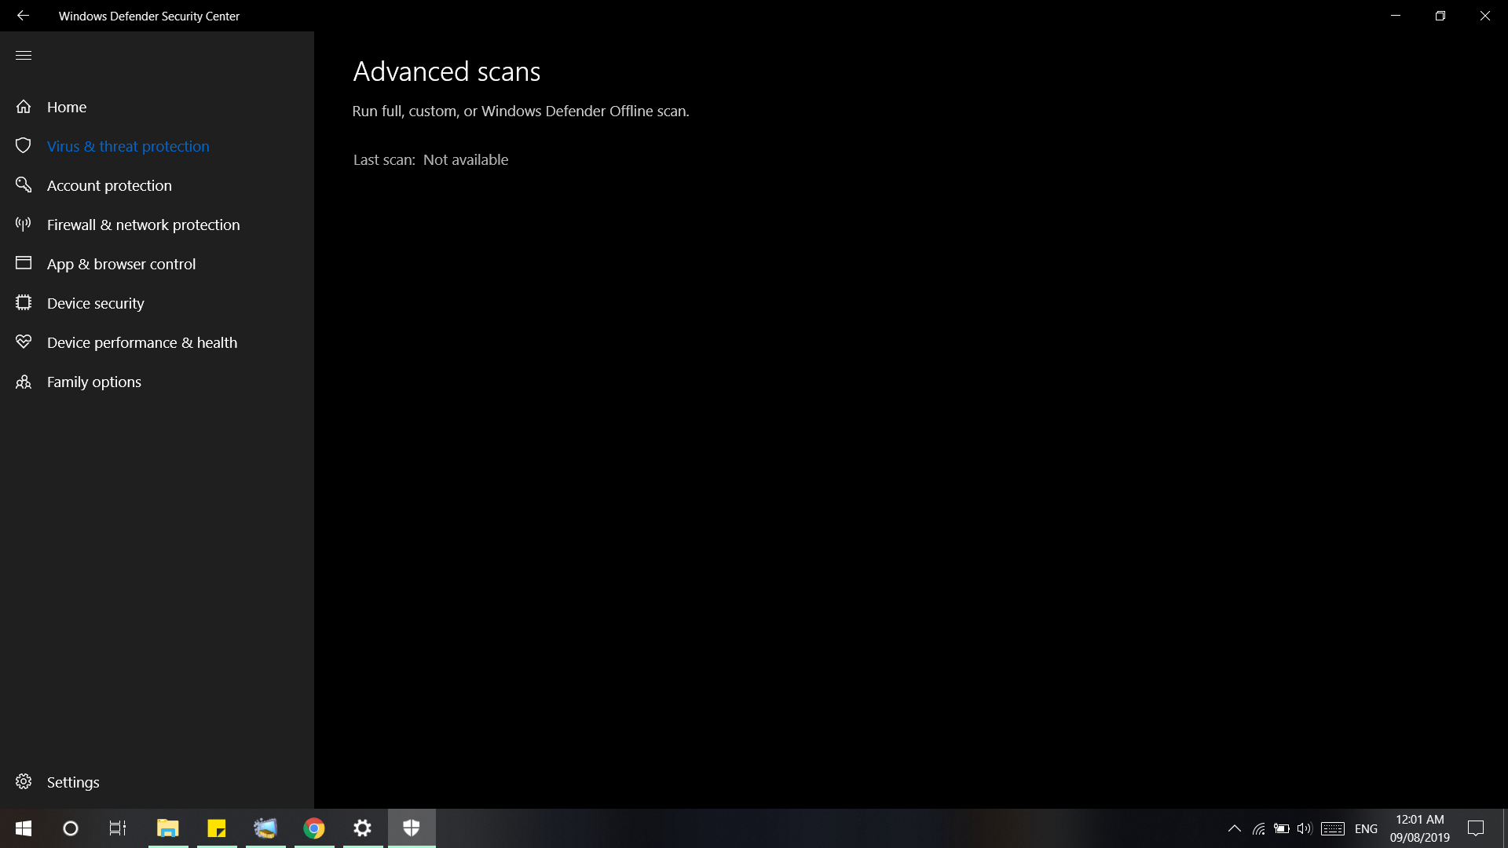Click the Family options people icon
Image resolution: width=1508 pixels, height=848 pixels.
point(24,382)
